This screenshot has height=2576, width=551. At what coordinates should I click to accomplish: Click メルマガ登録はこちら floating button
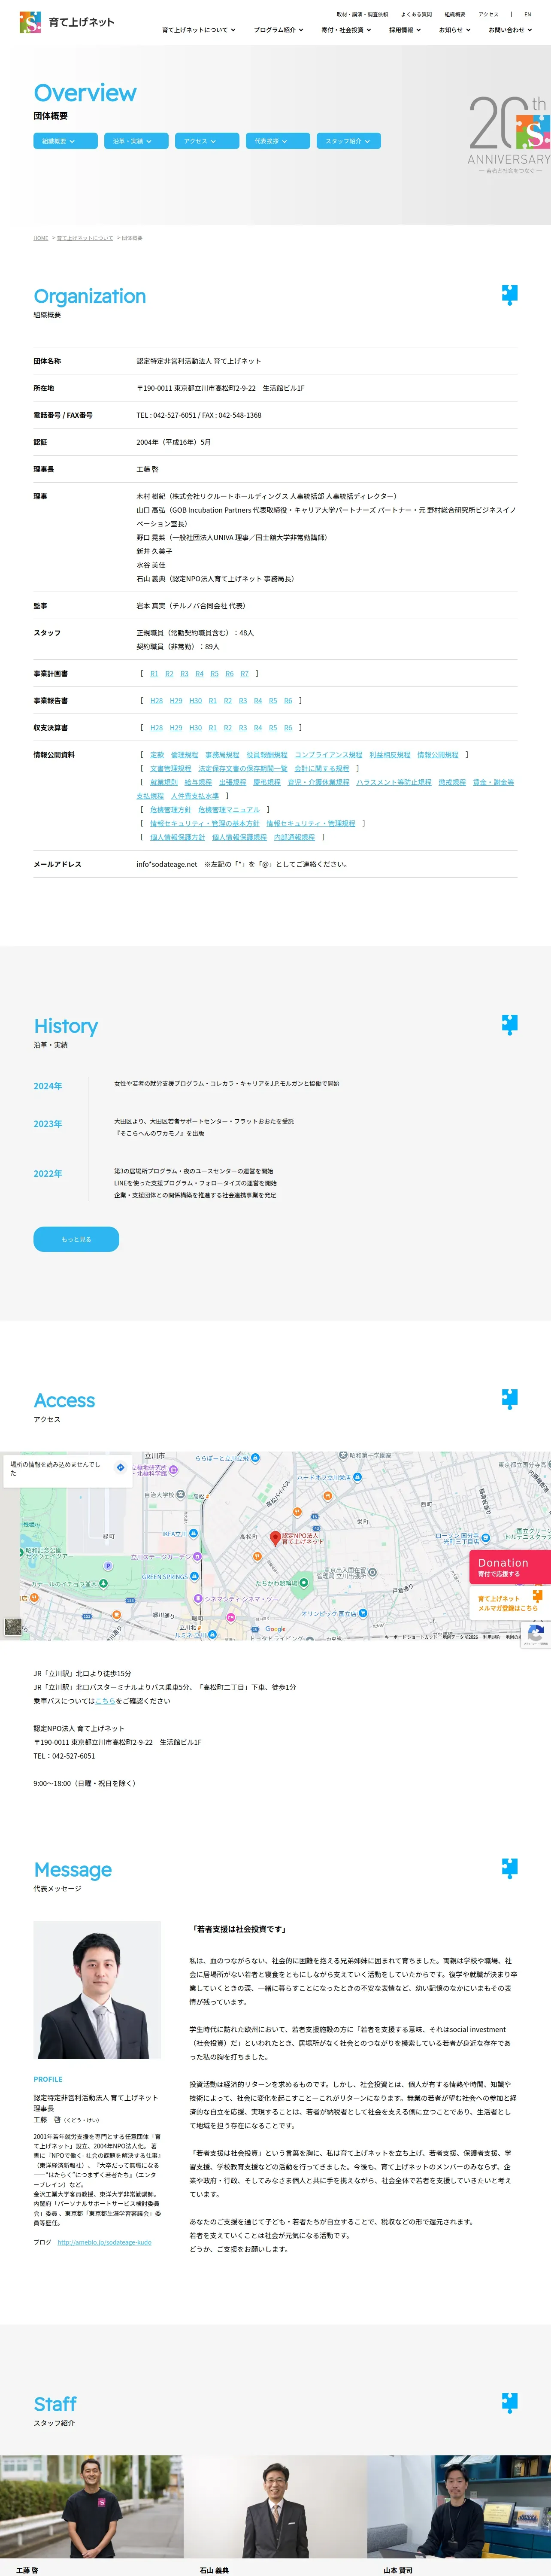tap(510, 1603)
